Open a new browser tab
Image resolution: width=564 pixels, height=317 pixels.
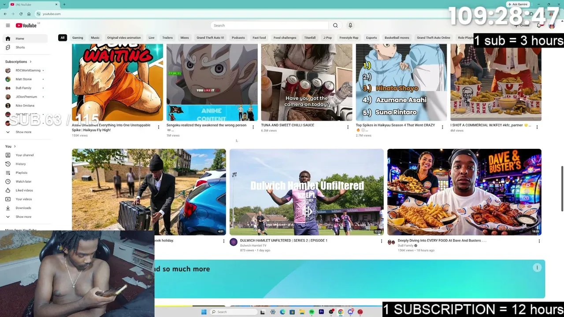(x=64, y=4)
